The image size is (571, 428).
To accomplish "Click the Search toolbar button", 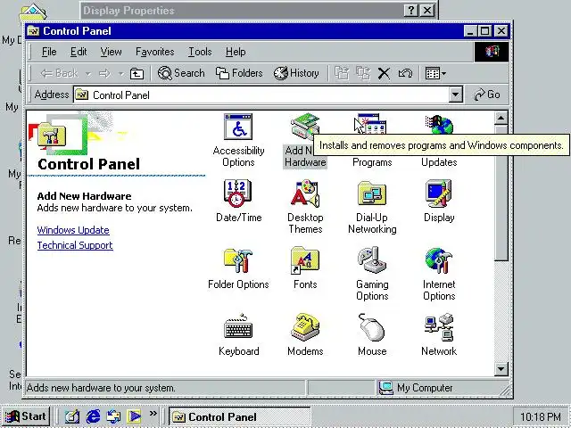I will 181,73.
